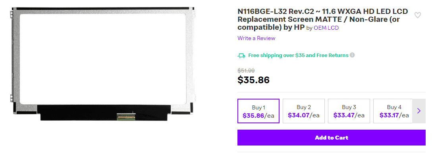Click the N116BGE-L32 product title
Screen dimensions: 432x157
click(x=323, y=19)
